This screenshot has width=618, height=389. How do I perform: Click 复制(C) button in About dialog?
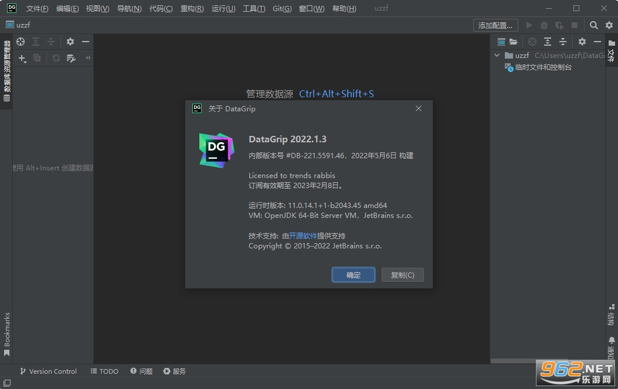point(402,275)
